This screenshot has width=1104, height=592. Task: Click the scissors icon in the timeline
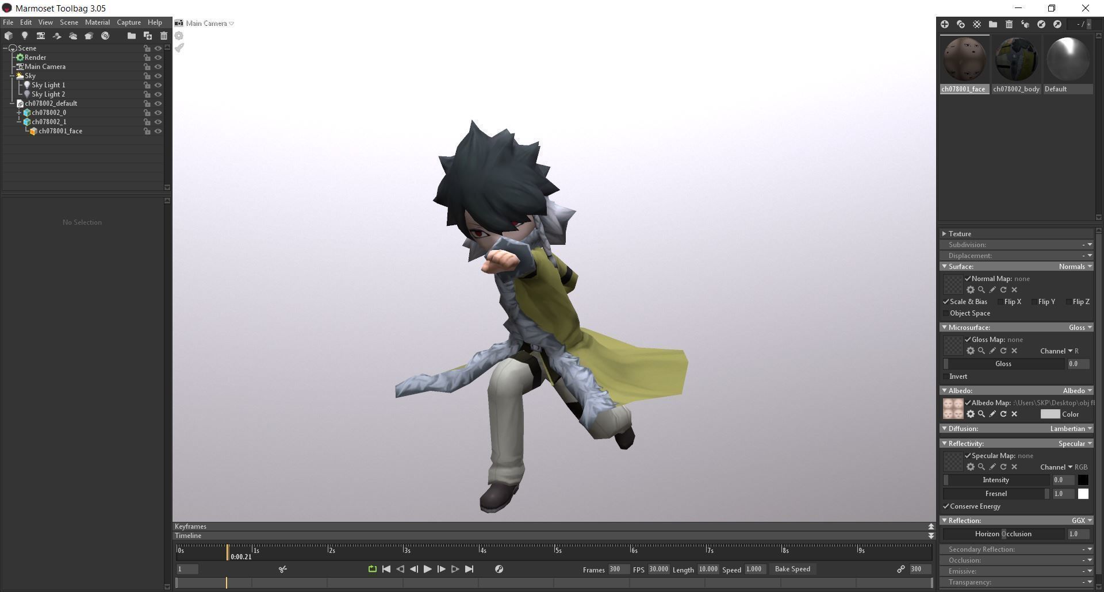click(282, 569)
